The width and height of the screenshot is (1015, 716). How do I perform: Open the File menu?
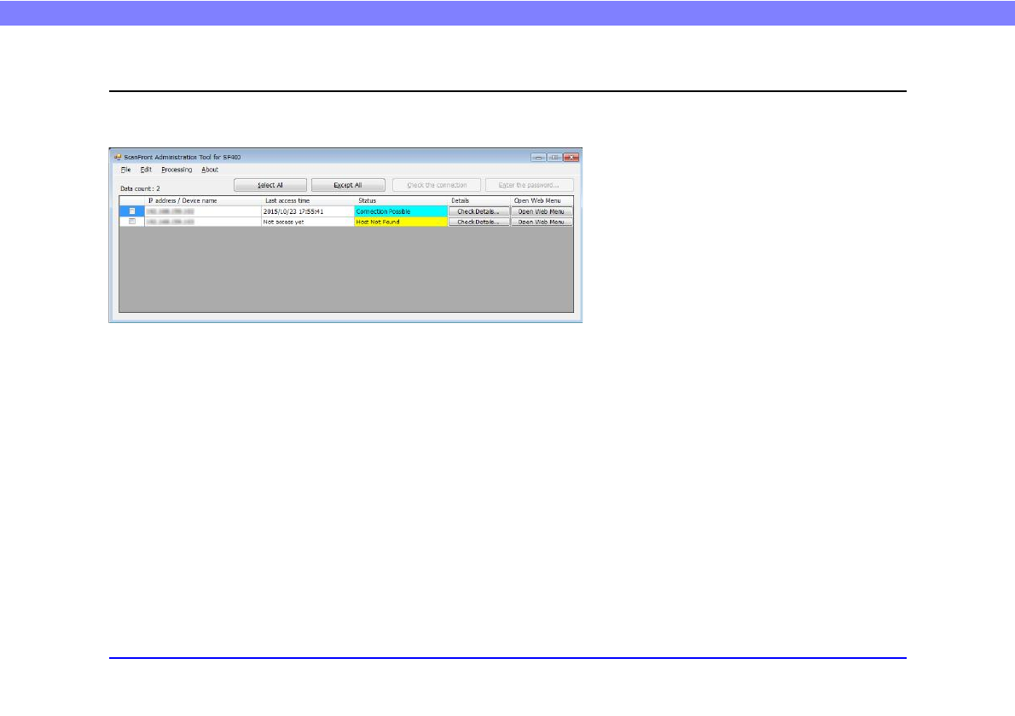tap(125, 170)
